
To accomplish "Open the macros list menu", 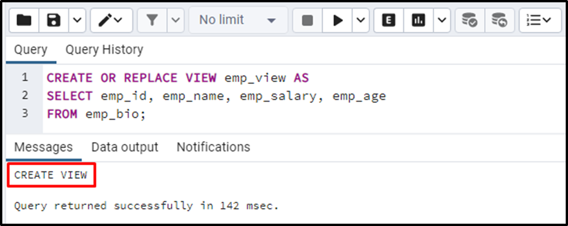I will (x=540, y=21).
